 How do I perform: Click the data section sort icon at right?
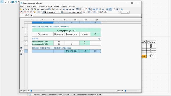(x=99, y=39)
